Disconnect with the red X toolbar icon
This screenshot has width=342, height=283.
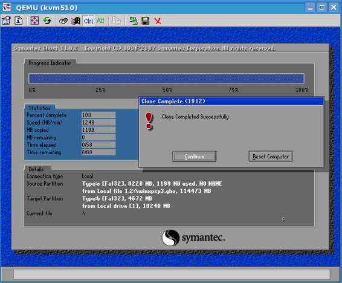tap(158, 21)
